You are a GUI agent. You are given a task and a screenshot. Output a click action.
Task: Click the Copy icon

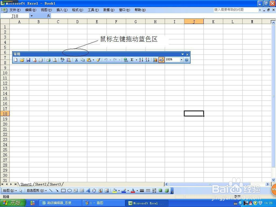coord(83,60)
